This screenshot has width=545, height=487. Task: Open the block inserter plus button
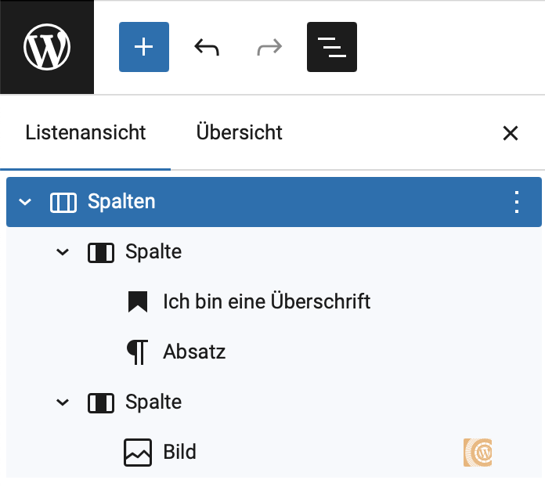[x=144, y=47]
